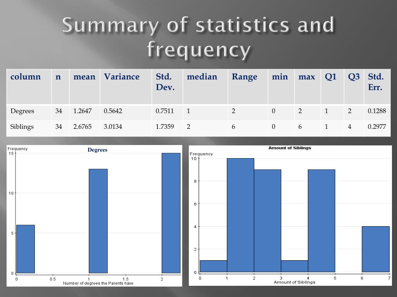The width and height of the screenshot is (397, 297).
Task: Select the 'max' header cell
Action: point(307,86)
